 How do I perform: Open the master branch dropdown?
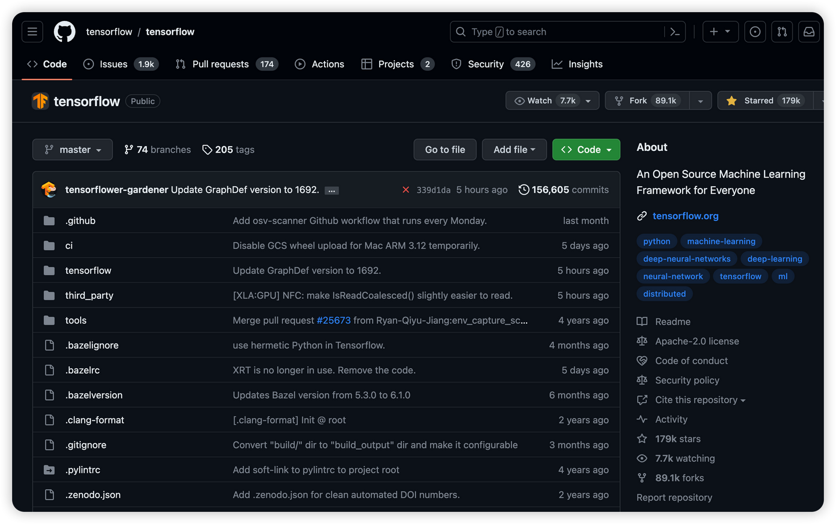coord(73,150)
